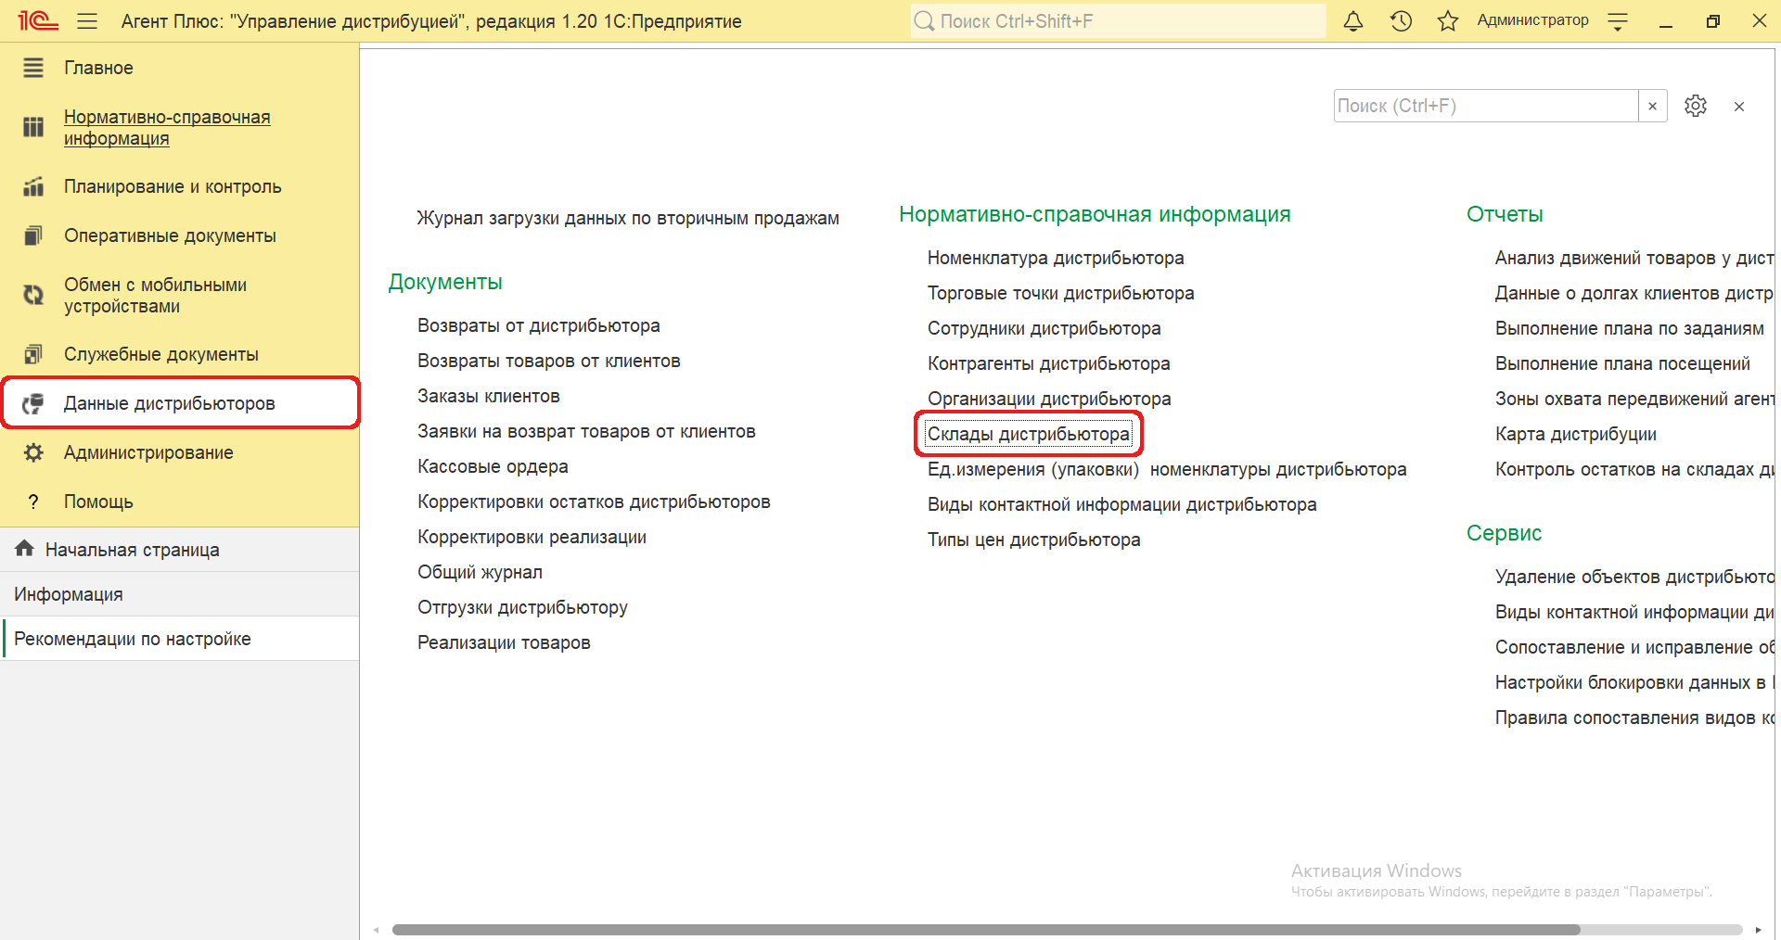1781x940 pixels.
Task: Click the home icon of Начальная страница
Action: pyautogui.click(x=25, y=549)
